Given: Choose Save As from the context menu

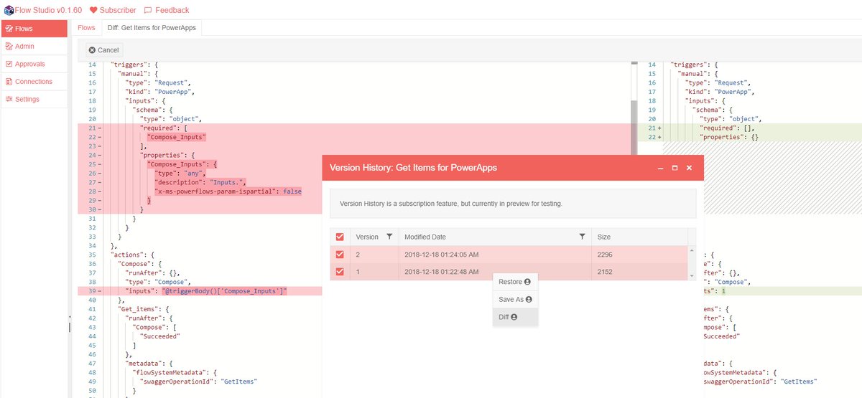Looking at the screenshot, I should coord(515,299).
